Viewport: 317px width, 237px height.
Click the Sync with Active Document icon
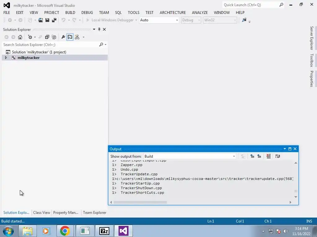coord(40,37)
